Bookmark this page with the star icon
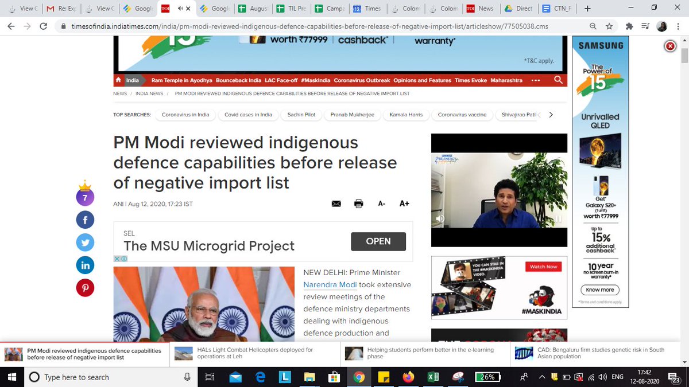This screenshot has width=689, height=387. pyautogui.click(x=609, y=26)
